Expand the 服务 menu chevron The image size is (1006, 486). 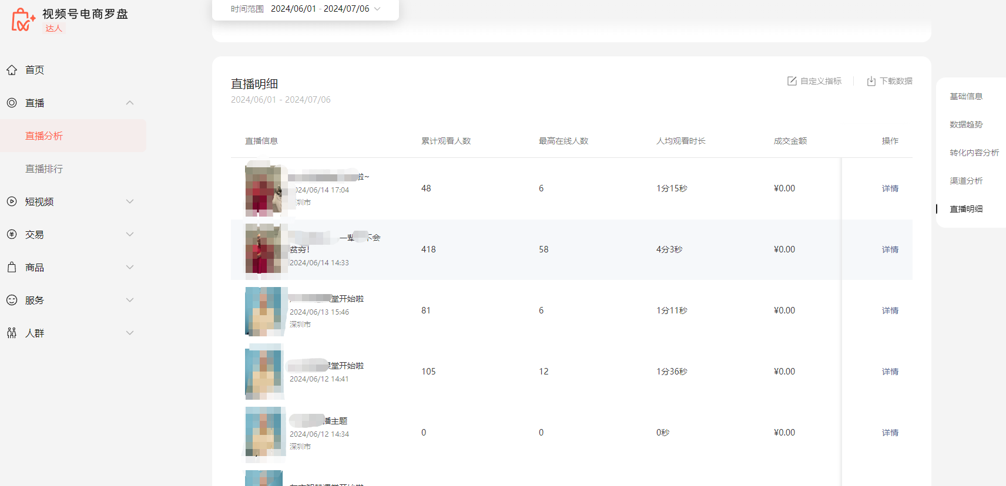[x=130, y=300]
